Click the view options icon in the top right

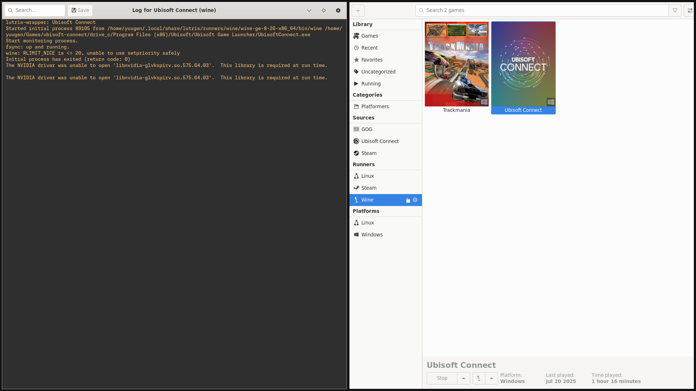[x=689, y=10]
